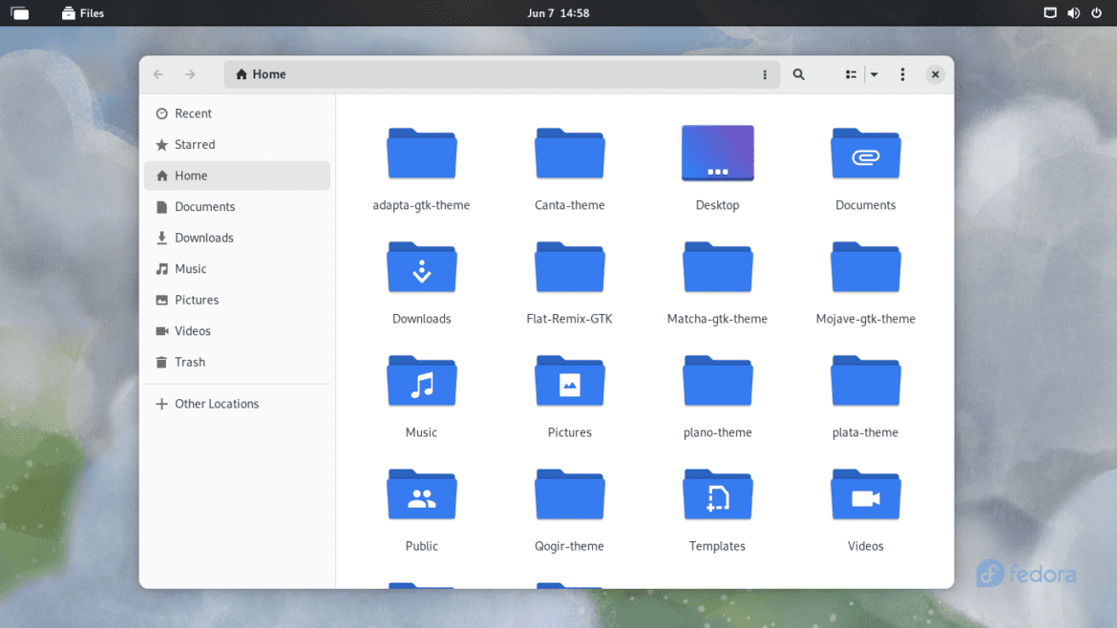Open the Files menu in top bar
The width and height of the screenshot is (1117, 628).
point(82,12)
